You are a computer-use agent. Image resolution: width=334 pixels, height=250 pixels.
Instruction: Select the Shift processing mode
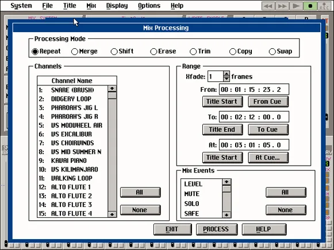point(122,52)
